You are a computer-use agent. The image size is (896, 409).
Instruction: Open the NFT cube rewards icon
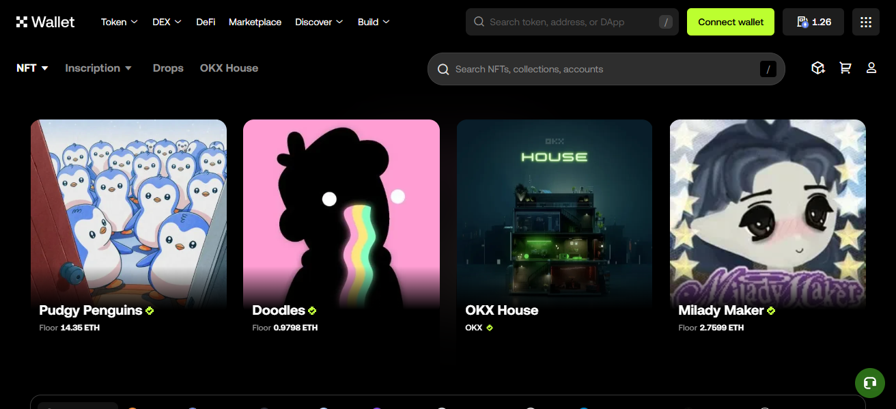click(818, 68)
